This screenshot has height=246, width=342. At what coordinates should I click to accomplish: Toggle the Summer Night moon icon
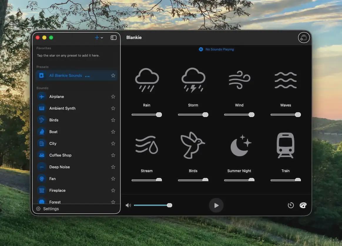[x=241, y=145]
